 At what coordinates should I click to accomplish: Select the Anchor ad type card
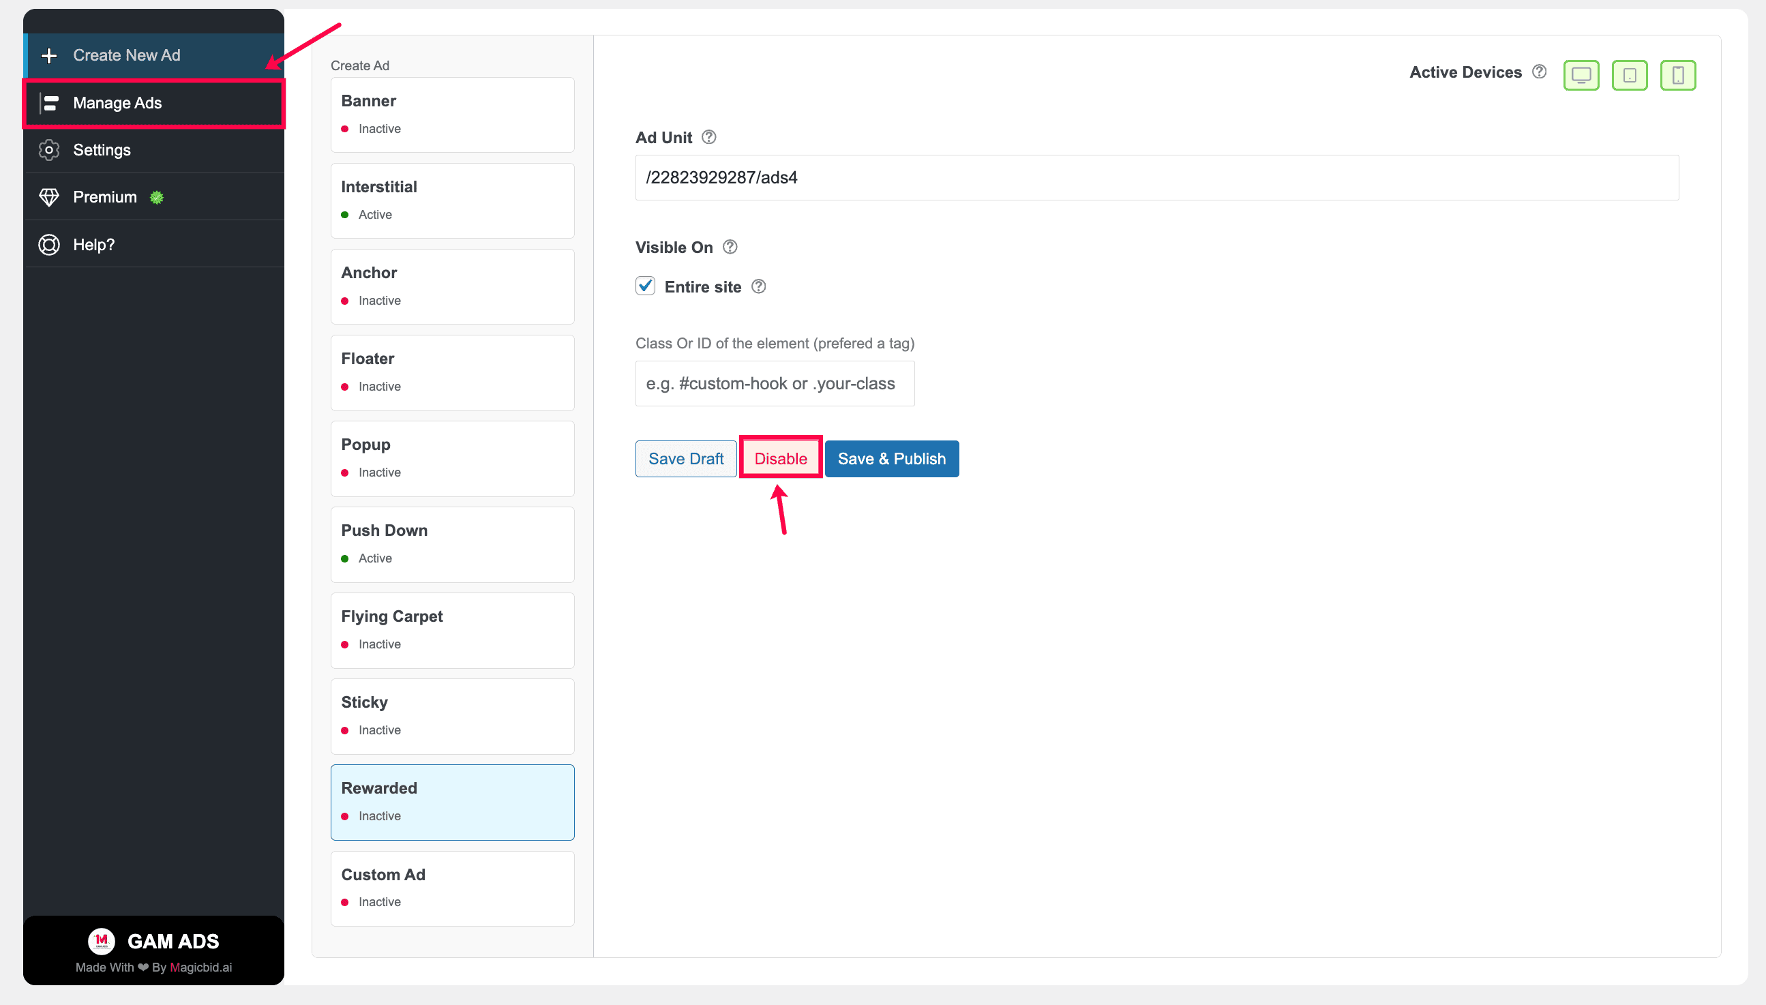[452, 286]
